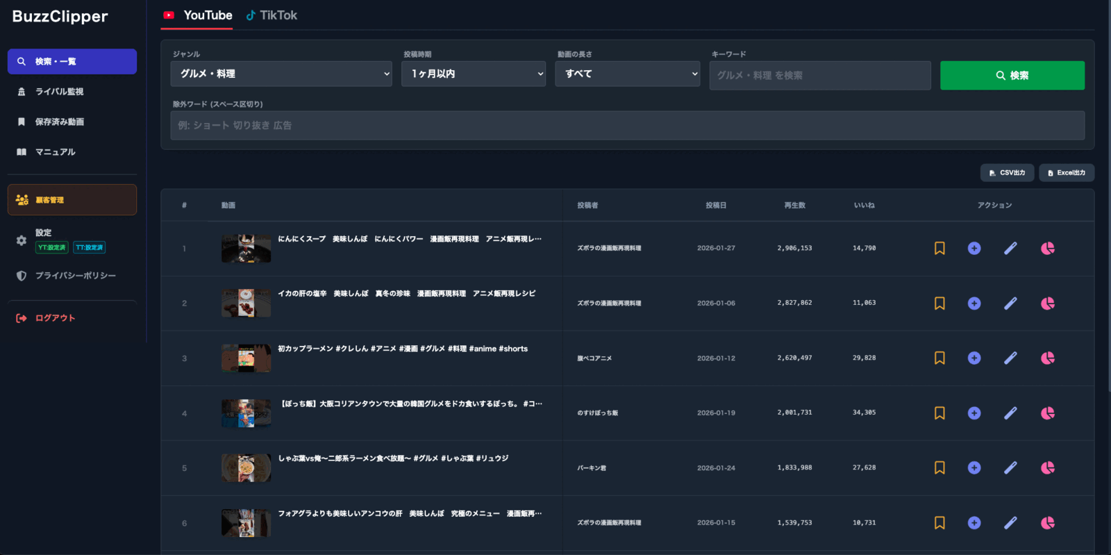The height and width of the screenshot is (555, 1111).
Task: Bookmark the イカの肝の塩辛 video row
Action: point(939,303)
